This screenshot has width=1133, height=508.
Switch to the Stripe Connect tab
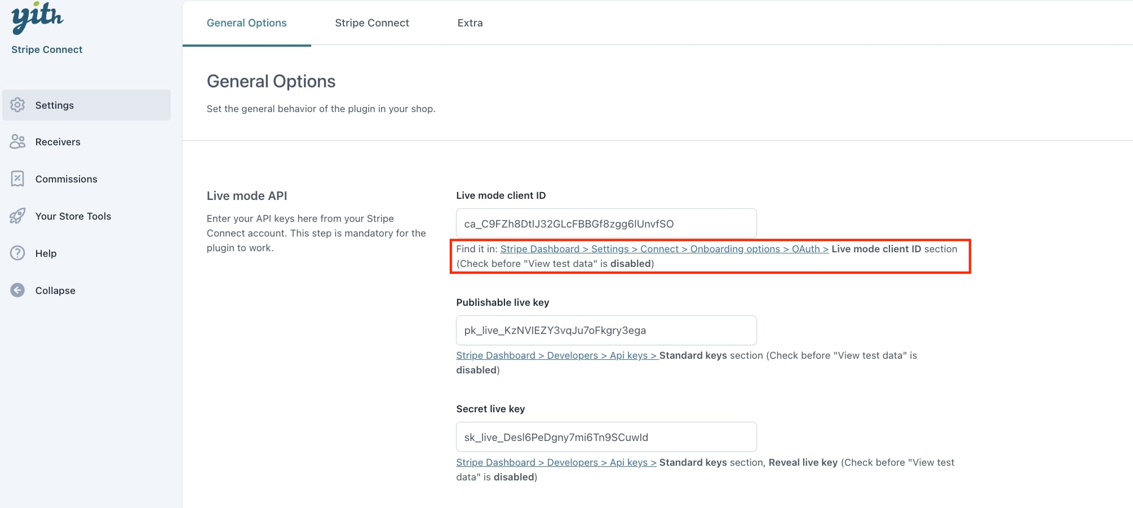(372, 23)
